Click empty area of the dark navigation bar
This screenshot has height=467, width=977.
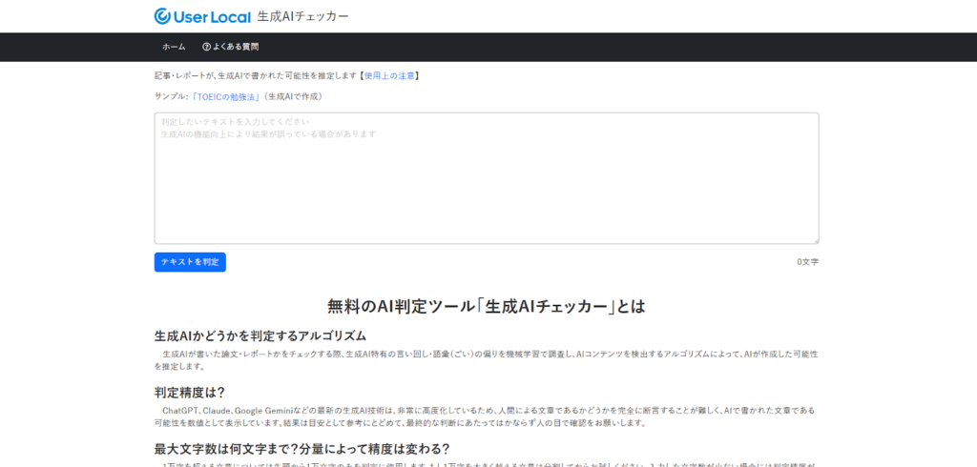click(572, 47)
